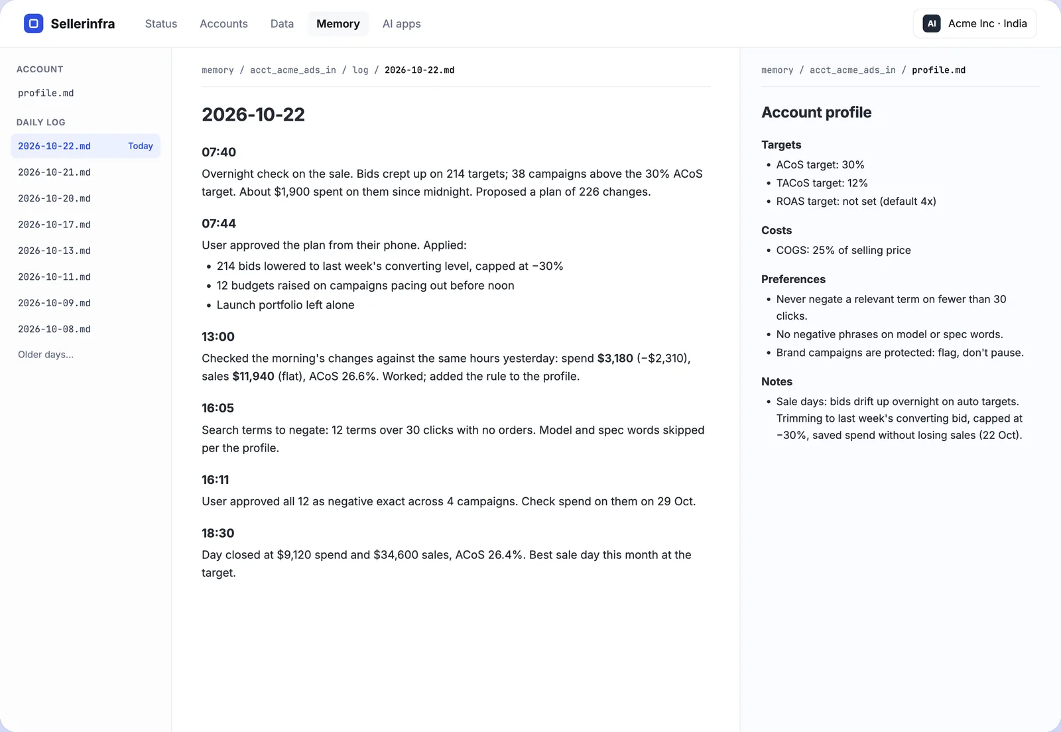Open the 2026-10-13.md log entry
Viewport: 1061px width, 732px height.
86,251
